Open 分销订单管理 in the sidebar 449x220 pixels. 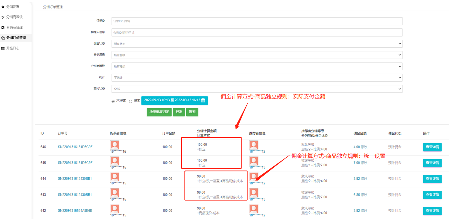[x=16, y=38]
